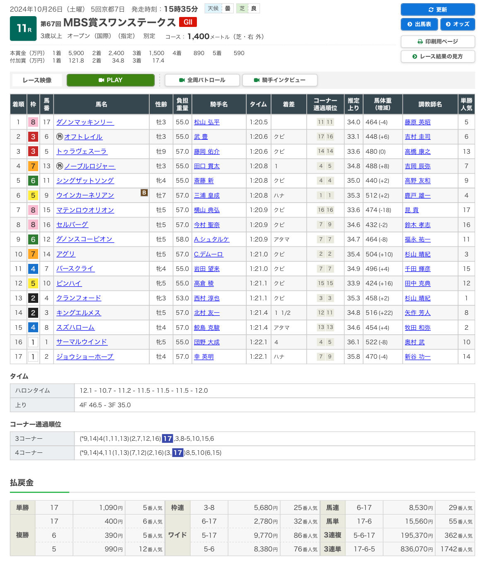485x563 pixels.
Task: Open horse アグリ link
Action: [66, 254]
